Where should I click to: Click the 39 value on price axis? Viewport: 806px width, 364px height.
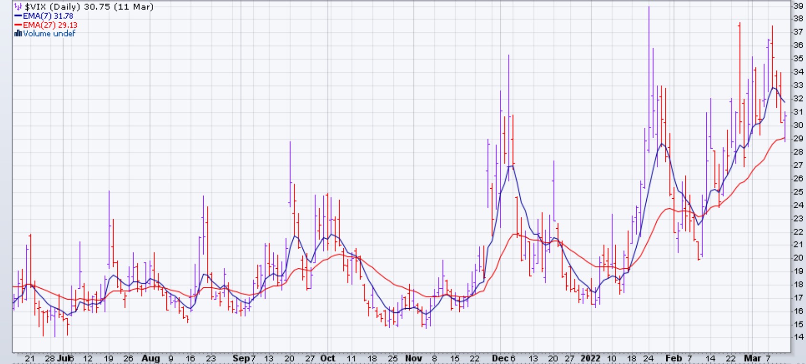tap(798, 6)
